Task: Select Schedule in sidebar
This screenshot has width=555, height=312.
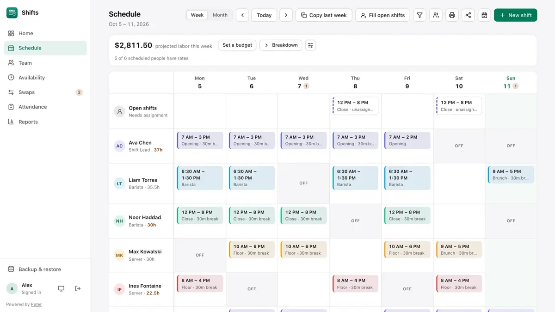Action: (45, 48)
